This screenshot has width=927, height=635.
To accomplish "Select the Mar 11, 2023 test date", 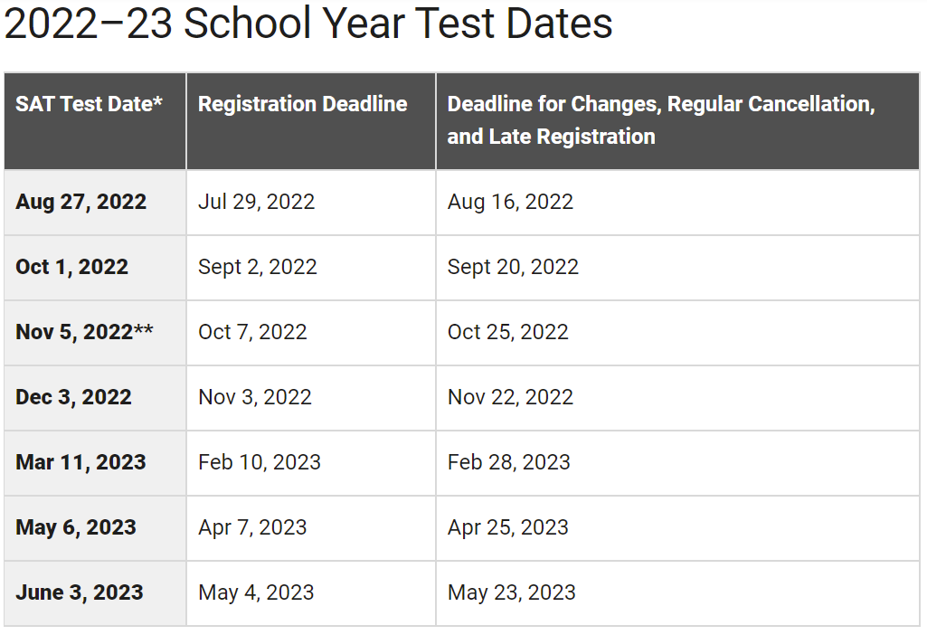I will click(80, 462).
